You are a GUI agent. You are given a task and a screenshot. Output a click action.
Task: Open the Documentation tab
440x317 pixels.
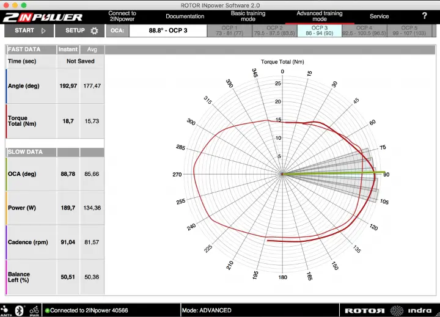pyautogui.click(x=185, y=16)
